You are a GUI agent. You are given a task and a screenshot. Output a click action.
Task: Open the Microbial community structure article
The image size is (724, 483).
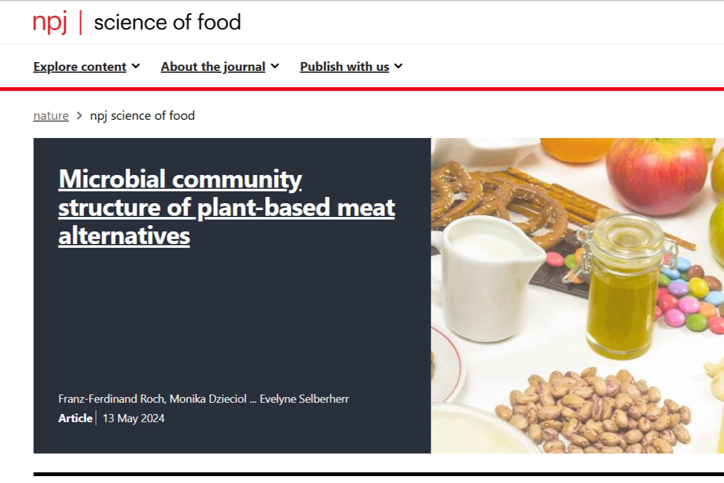tap(226, 208)
